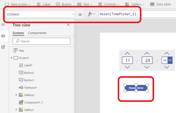Open the AM/PM dropdown in time picker
This screenshot has height=113, width=176.
170,60
